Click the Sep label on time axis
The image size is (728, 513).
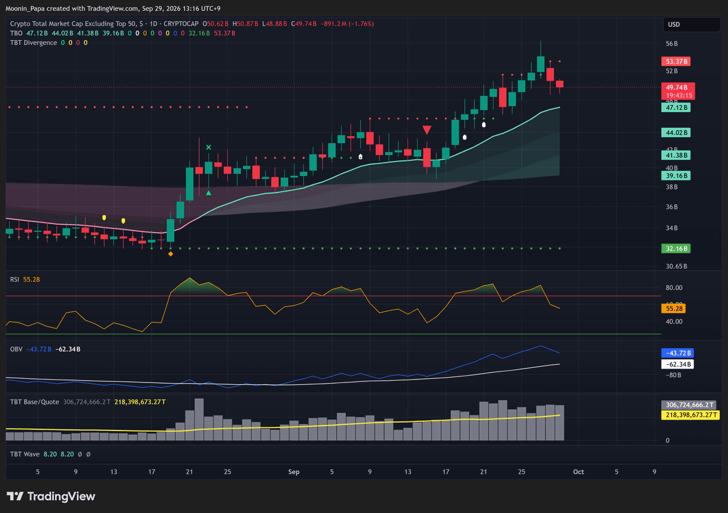[294, 472]
